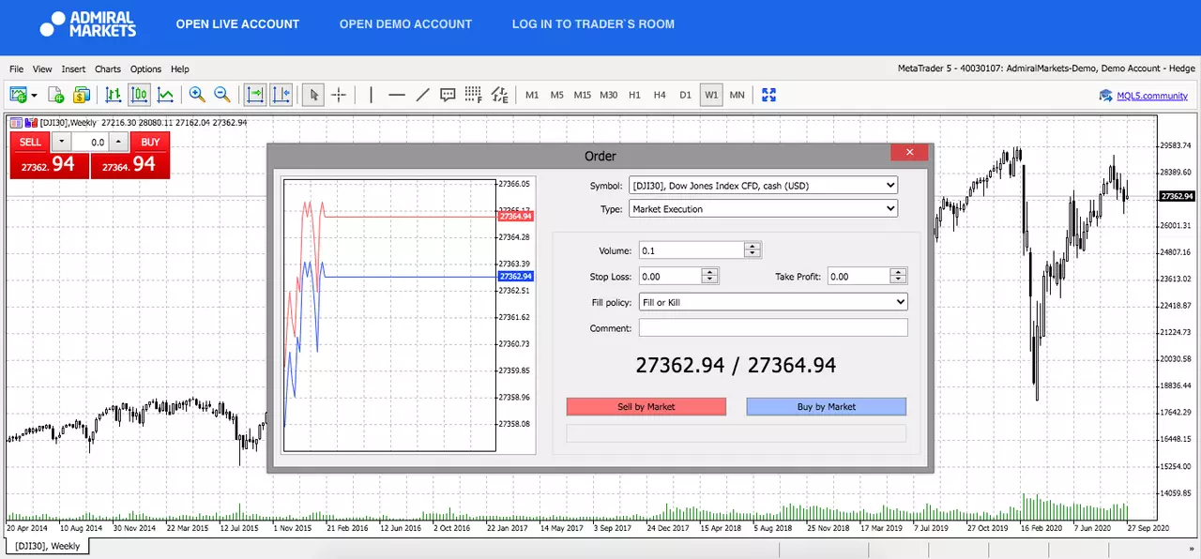1201x559 pixels.
Task: Adjust the Stop Loss spinner arrows
Action: 710,277
